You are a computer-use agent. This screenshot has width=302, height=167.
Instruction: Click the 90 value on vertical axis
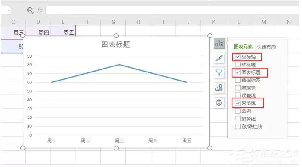click(x=29, y=56)
